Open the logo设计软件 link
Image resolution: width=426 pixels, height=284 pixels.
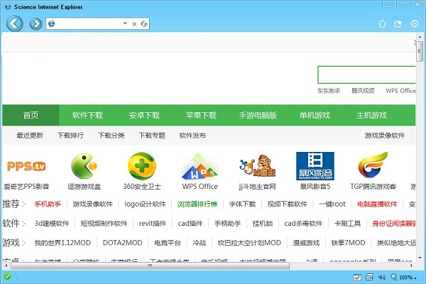click(x=145, y=204)
